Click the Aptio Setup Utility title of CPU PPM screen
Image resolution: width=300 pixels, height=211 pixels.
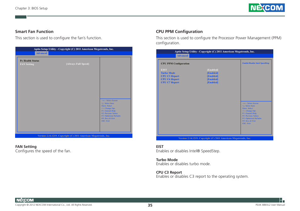pos(214,51)
